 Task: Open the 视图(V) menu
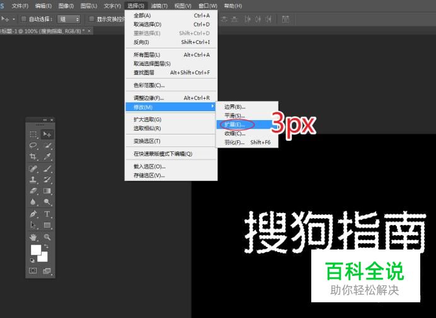click(x=183, y=6)
